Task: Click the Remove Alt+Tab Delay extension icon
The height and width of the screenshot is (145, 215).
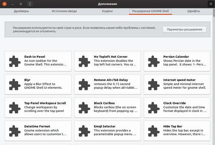Action: point(84,84)
